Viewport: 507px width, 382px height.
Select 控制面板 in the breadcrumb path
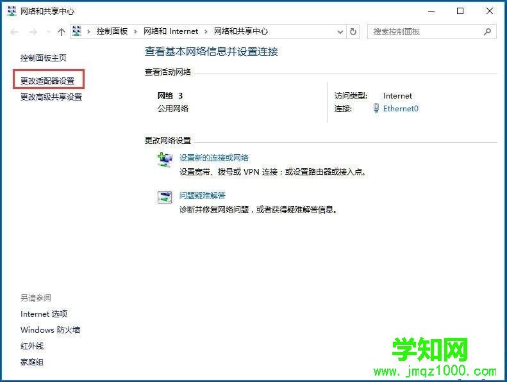(x=112, y=31)
